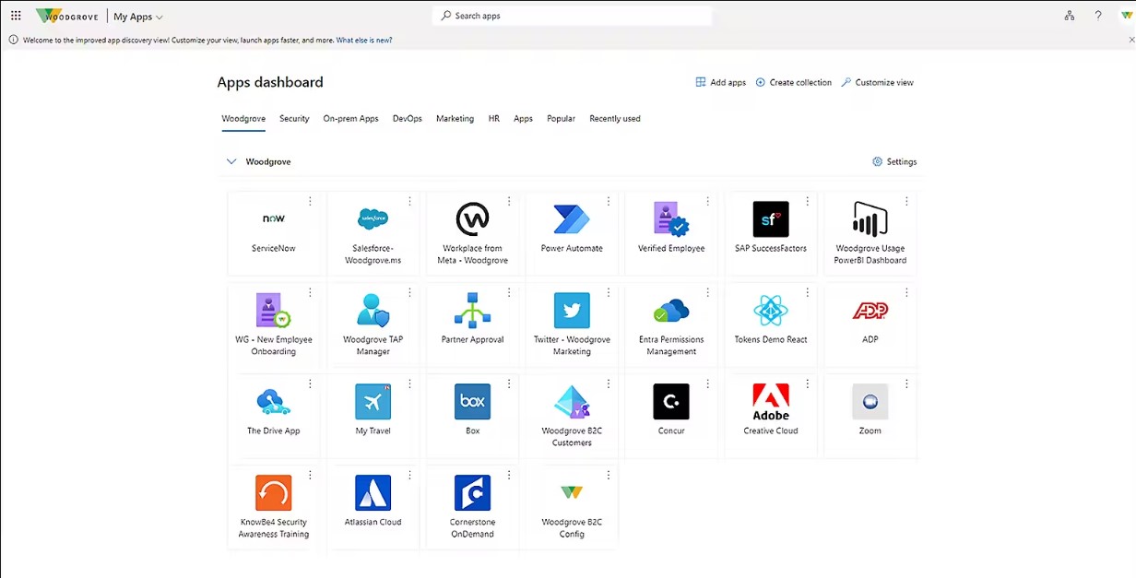Open Workplace from Meta - Woodgrove
The height and width of the screenshot is (578, 1136).
pyautogui.click(x=472, y=231)
